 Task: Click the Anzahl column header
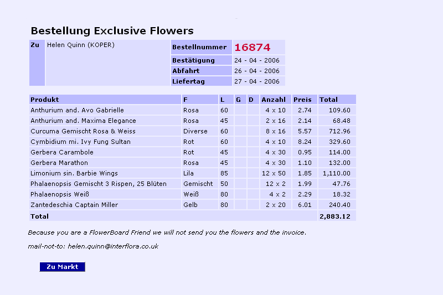[x=274, y=100]
